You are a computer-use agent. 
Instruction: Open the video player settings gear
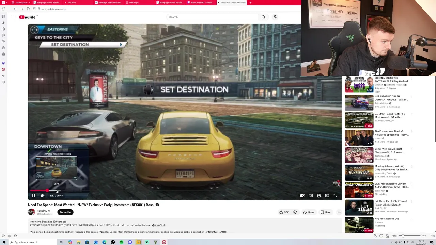[x=319, y=196]
